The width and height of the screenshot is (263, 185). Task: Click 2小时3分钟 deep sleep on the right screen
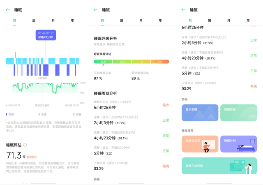pyautogui.click(x=191, y=43)
